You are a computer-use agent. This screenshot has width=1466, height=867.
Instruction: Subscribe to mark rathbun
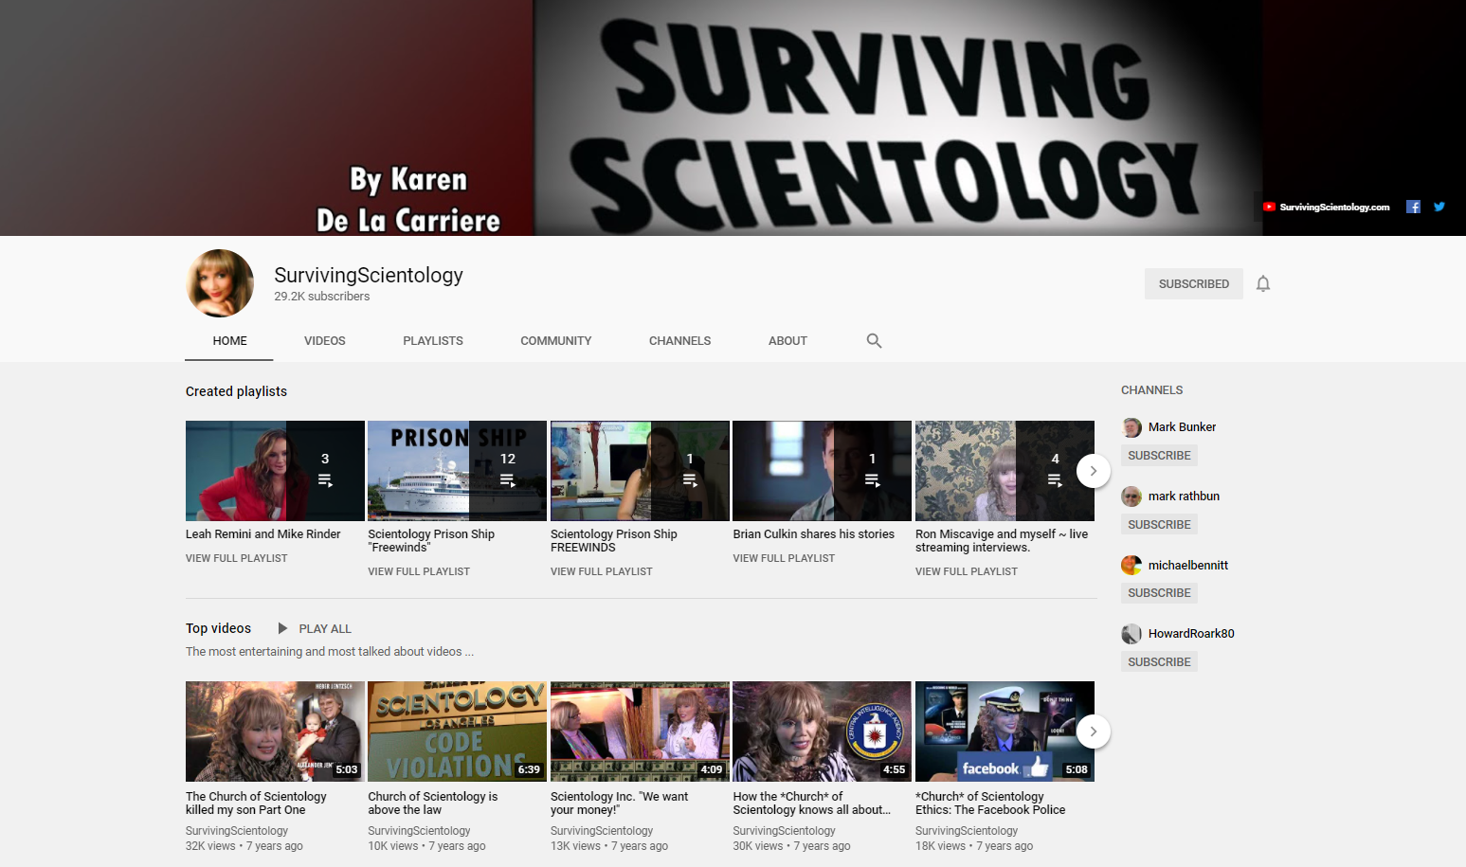pyautogui.click(x=1159, y=525)
